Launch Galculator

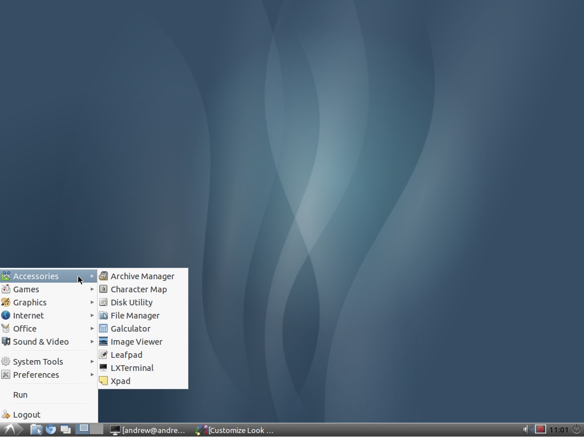pos(143,329)
